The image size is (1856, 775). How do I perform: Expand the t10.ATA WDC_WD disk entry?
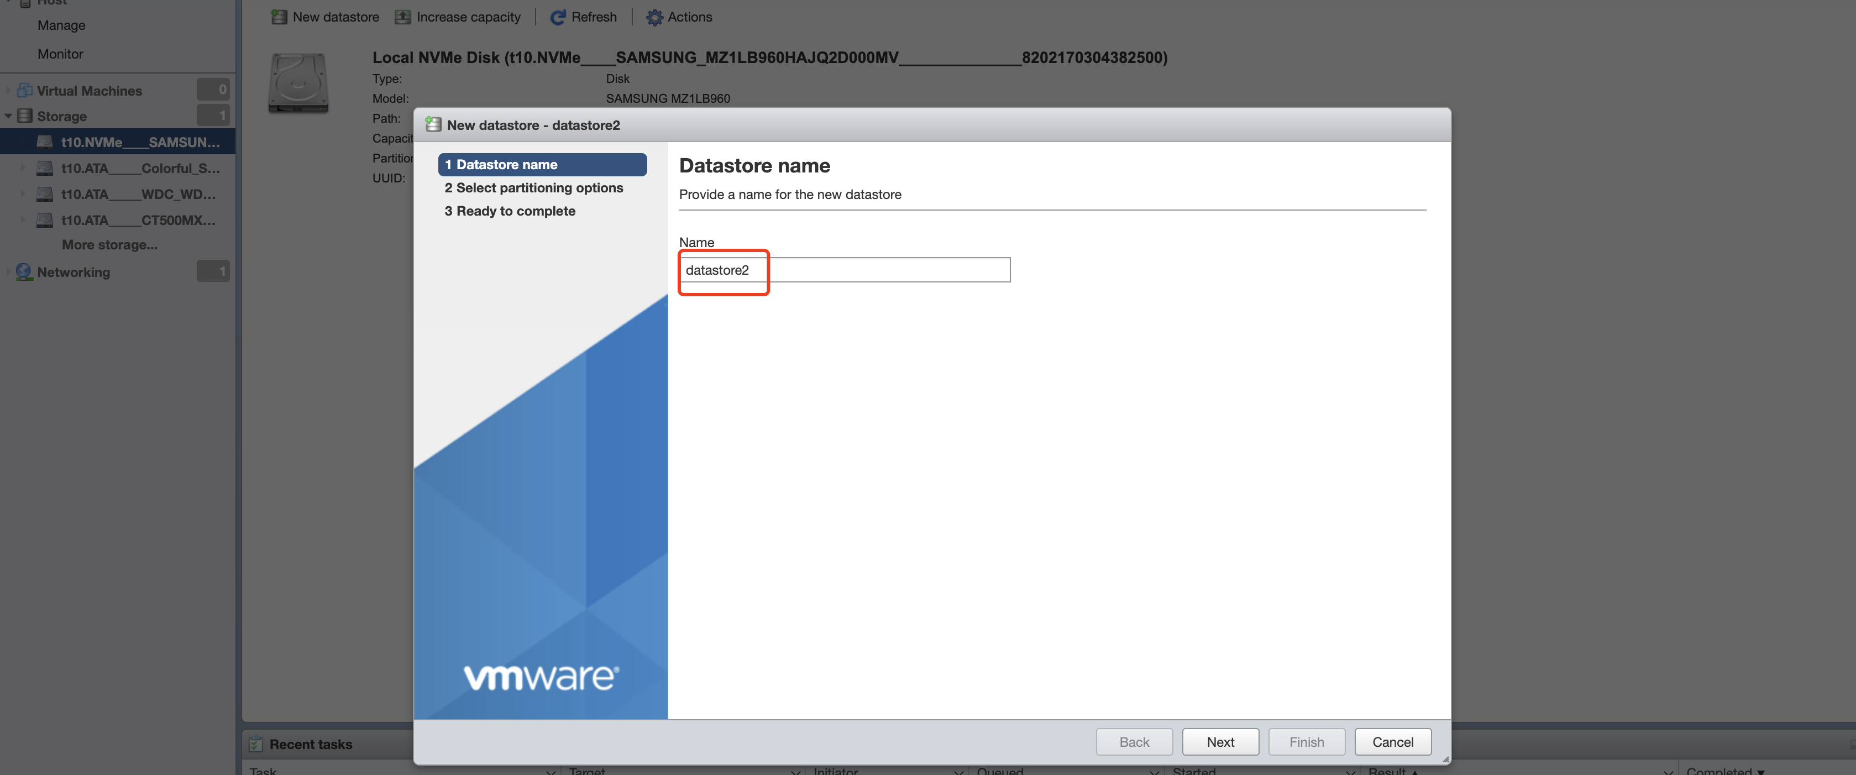tap(22, 193)
